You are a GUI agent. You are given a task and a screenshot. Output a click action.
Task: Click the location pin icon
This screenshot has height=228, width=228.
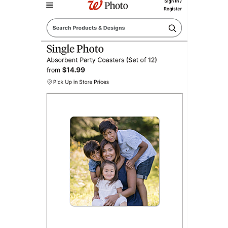[49, 82]
